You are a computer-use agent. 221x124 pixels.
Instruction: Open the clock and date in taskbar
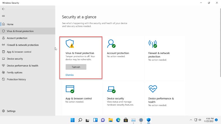coord(209,120)
